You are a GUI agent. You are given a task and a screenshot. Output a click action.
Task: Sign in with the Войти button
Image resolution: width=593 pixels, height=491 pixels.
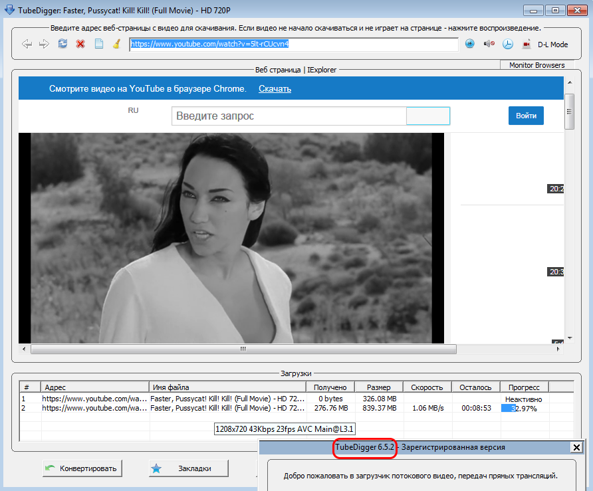[x=526, y=116]
